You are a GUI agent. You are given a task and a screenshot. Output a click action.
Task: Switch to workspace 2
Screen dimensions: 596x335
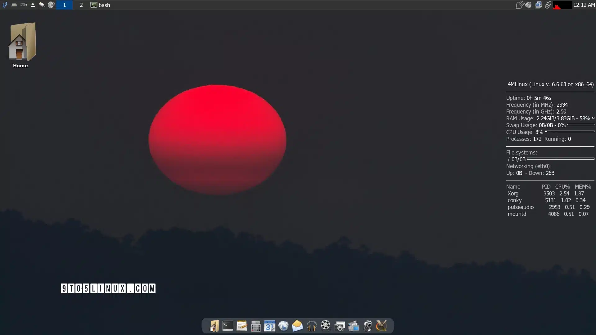click(x=81, y=5)
